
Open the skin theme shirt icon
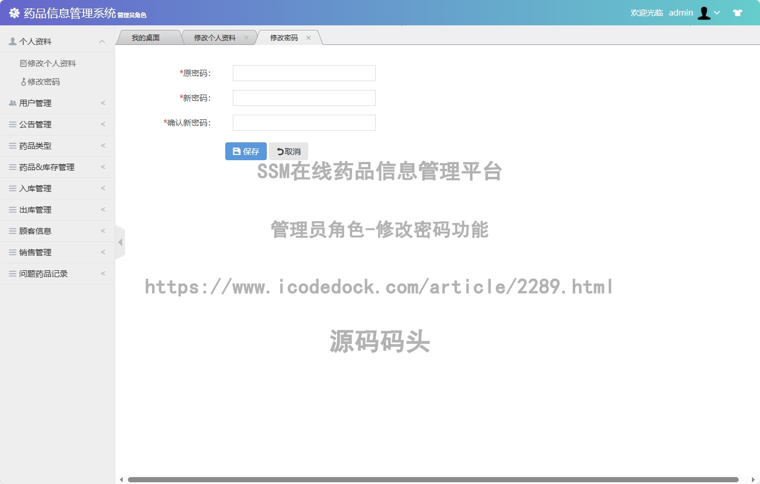738,13
